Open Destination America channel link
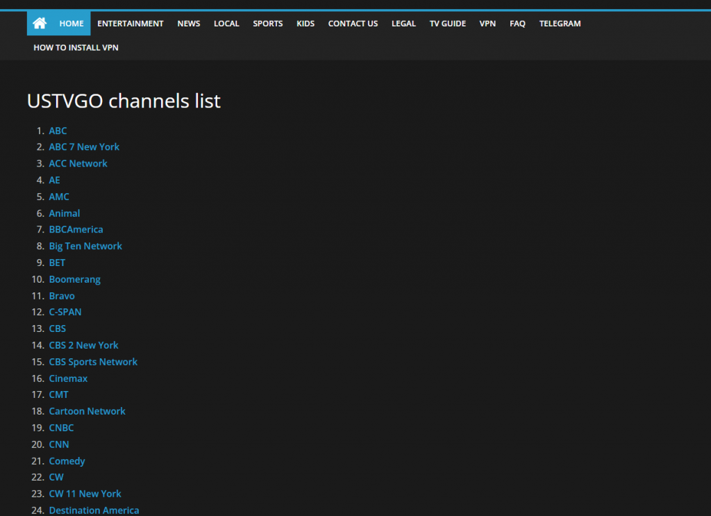 pos(94,510)
